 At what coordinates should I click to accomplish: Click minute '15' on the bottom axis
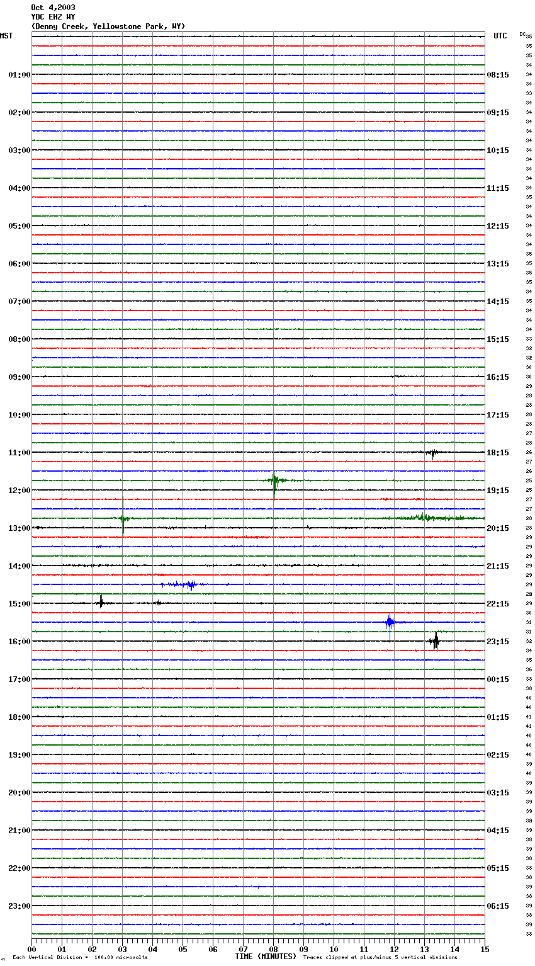click(485, 949)
